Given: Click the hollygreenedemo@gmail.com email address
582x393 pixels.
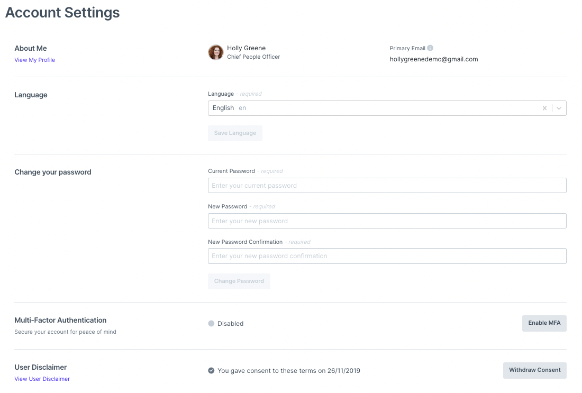Looking at the screenshot, I should coord(433,60).
